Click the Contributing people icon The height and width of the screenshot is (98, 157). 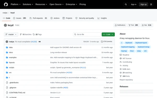click(121, 62)
